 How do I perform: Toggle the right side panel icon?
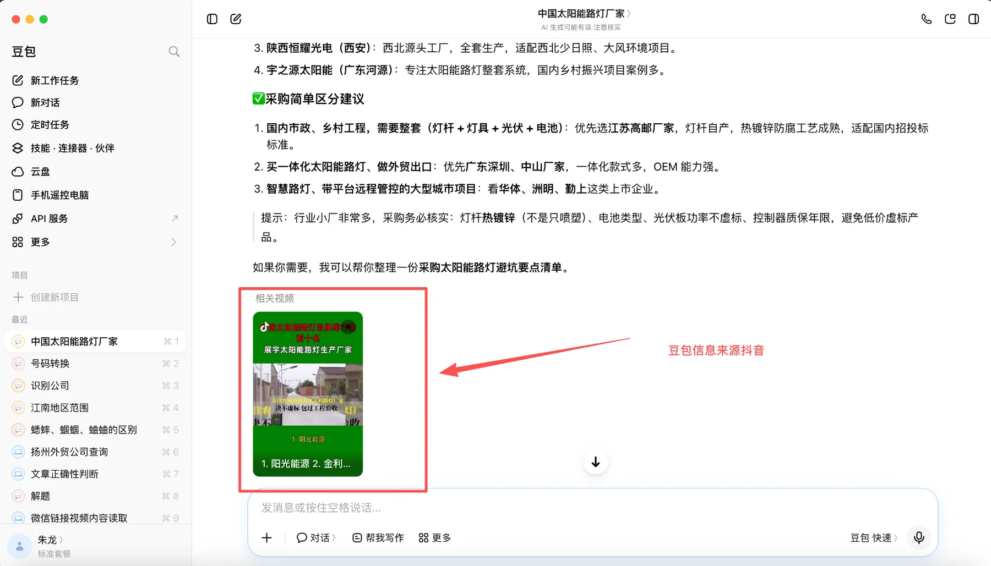973,19
